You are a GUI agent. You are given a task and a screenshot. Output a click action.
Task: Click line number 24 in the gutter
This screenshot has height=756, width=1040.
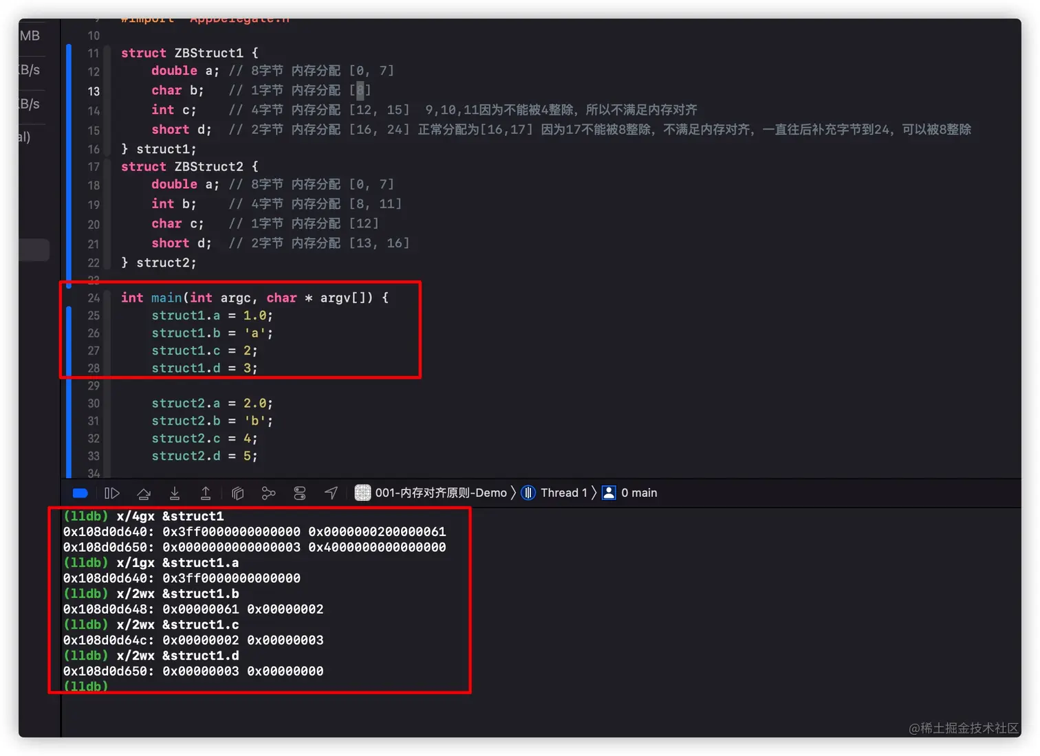coord(94,298)
